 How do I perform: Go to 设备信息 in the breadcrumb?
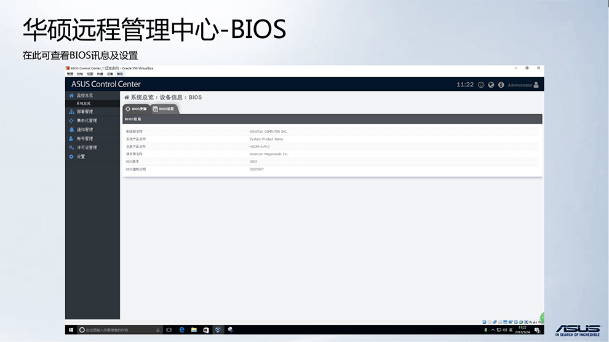point(171,98)
